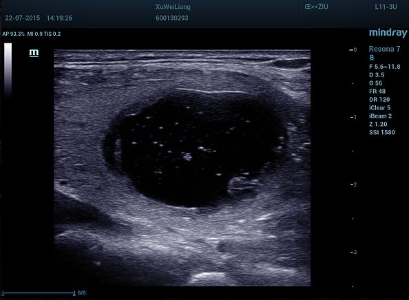Click the grayscale bar on left

tap(8, 68)
